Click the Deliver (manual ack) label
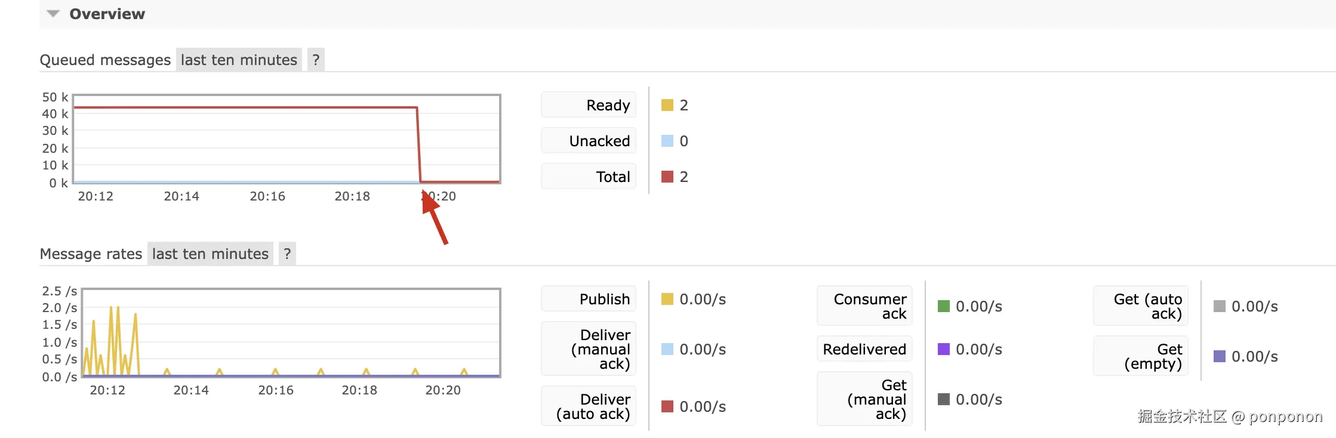Screen dimensions: 1336x438 tap(589, 349)
